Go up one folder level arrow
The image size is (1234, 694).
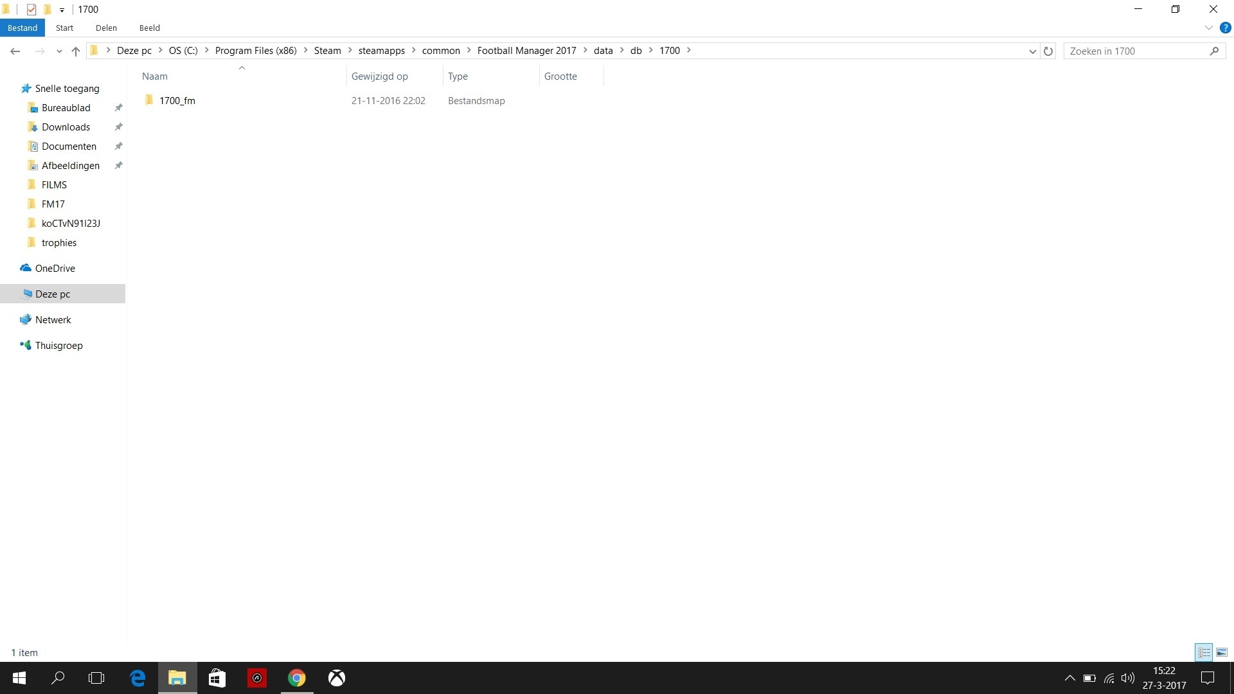tap(76, 51)
